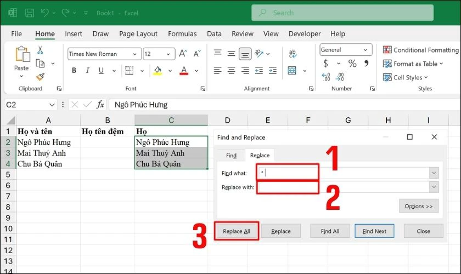The image size is (461, 274).
Task: Open Format as Table menu
Action: coord(413,64)
